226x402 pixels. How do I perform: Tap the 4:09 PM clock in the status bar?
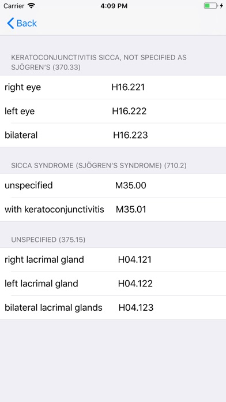point(114,6)
